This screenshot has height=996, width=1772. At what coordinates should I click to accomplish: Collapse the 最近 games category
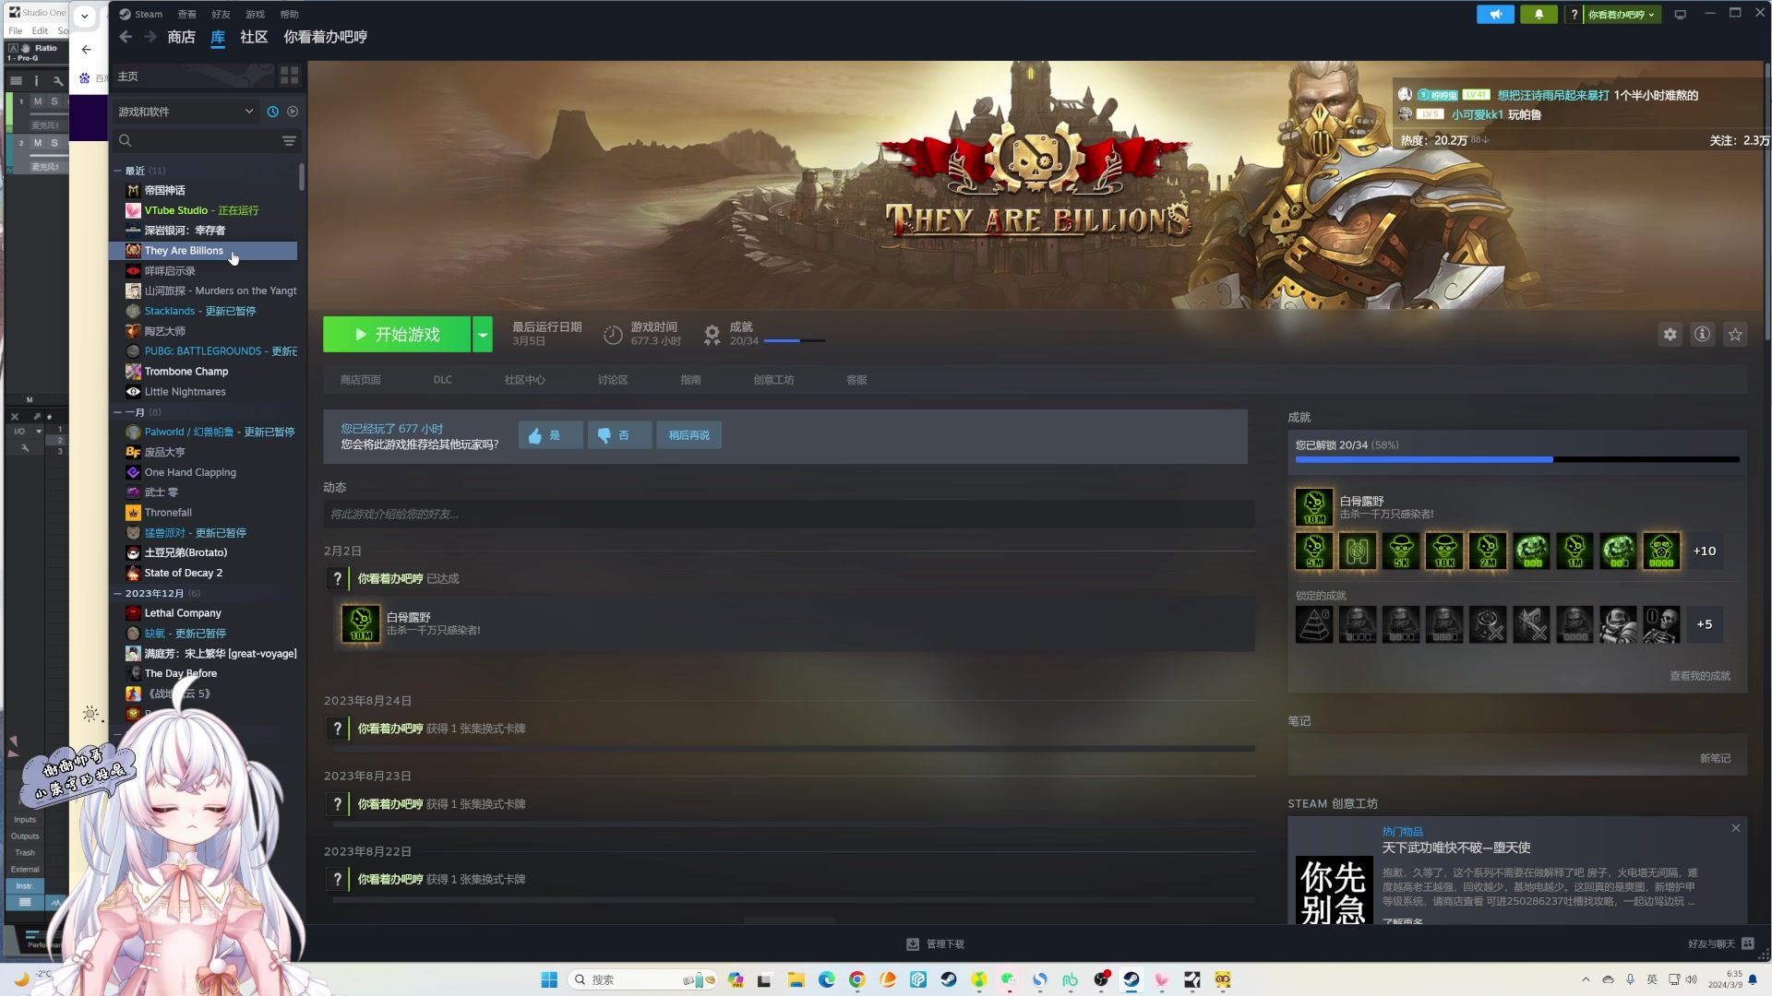click(118, 171)
